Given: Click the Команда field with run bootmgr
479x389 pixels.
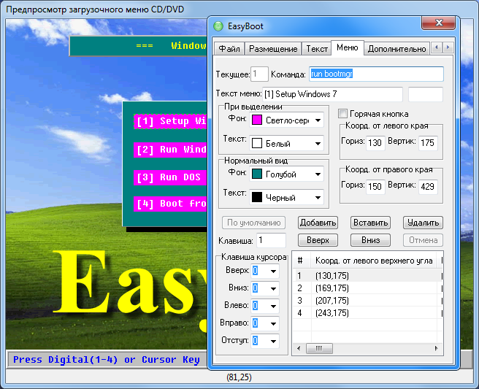Looking at the screenshot, I should (376, 74).
